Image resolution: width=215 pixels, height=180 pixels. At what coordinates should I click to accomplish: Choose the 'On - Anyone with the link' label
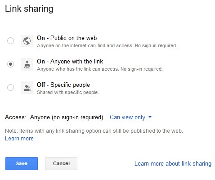pyautogui.click(x=70, y=62)
